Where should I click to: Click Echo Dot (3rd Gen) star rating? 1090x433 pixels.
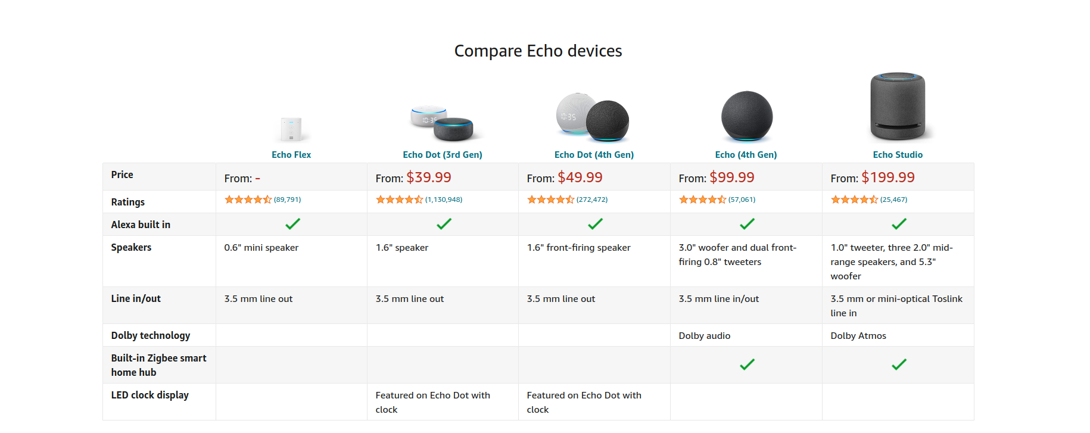point(399,200)
